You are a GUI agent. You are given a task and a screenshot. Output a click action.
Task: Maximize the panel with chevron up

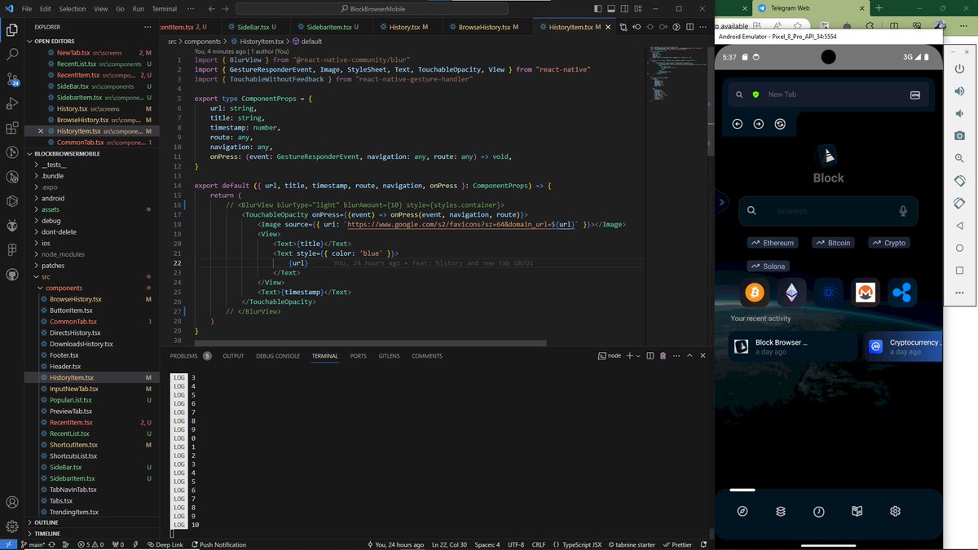tap(689, 356)
